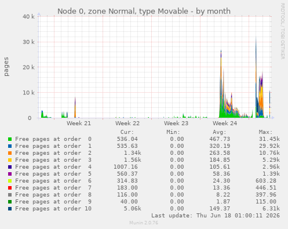The width and height of the screenshot is (288, 229).
Task: Click the 5.06k current value for order 10
Action: click(x=133, y=209)
